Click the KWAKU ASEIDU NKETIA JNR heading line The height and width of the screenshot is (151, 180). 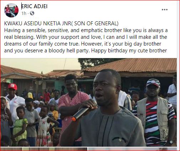[61, 24]
